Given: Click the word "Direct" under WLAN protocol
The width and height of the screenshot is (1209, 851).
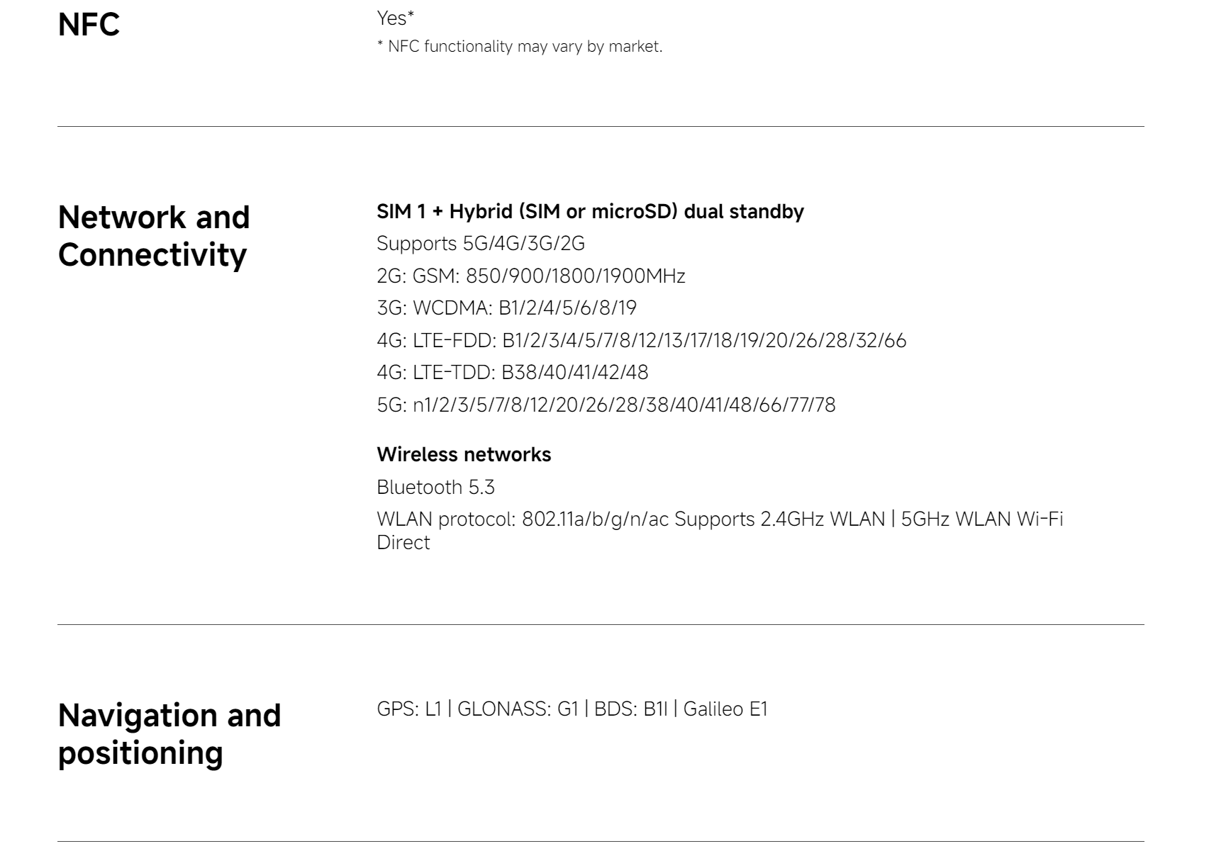Looking at the screenshot, I should pos(403,543).
